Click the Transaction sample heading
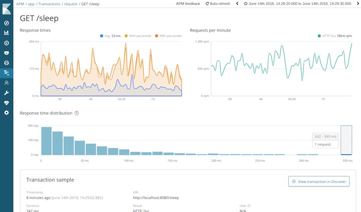The width and height of the screenshot is (361, 212). tap(50, 180)
